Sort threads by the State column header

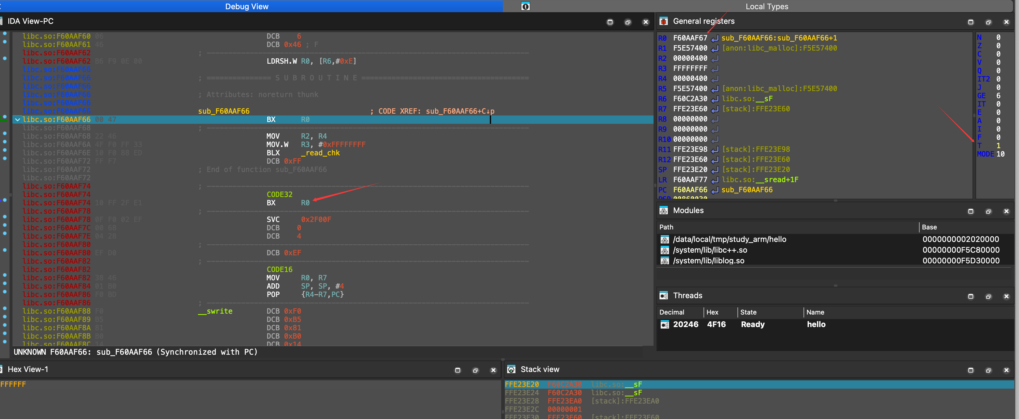[x=748, y=312]
